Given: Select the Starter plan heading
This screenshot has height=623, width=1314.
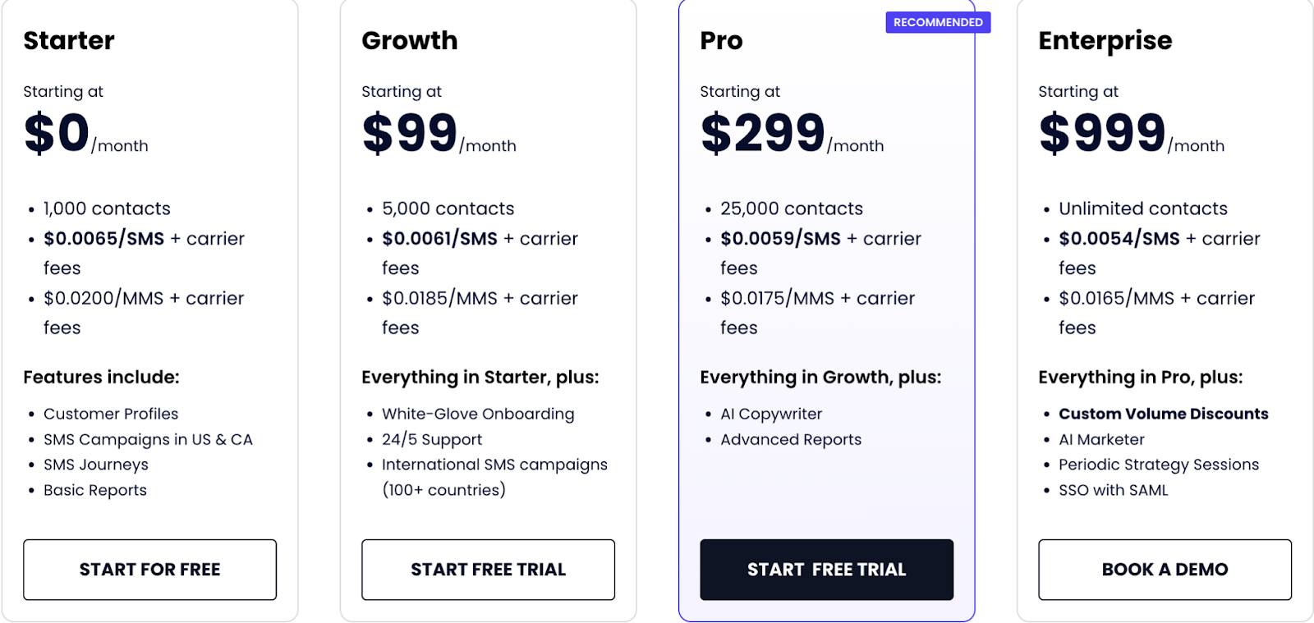Looking at the screenshot, I should tap(69, 40).
